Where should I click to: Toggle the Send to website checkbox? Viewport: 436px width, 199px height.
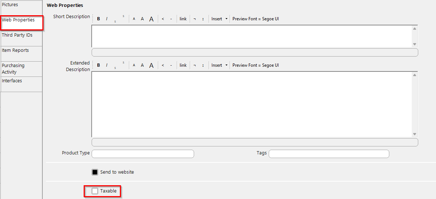(x=95, y=172)
